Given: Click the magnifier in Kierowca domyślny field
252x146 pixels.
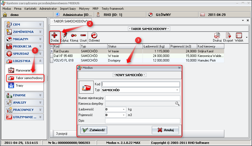Looking at the screenshot, I should (x=177, y=104).
